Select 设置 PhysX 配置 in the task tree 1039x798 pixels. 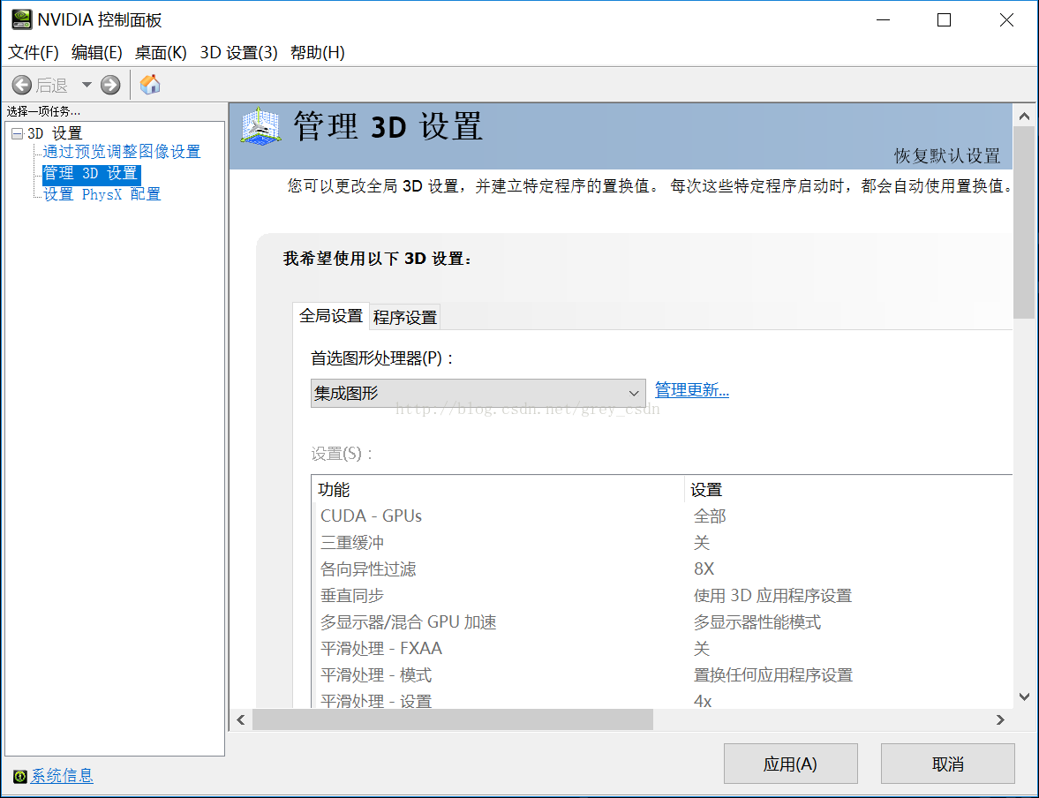point(102,194)
